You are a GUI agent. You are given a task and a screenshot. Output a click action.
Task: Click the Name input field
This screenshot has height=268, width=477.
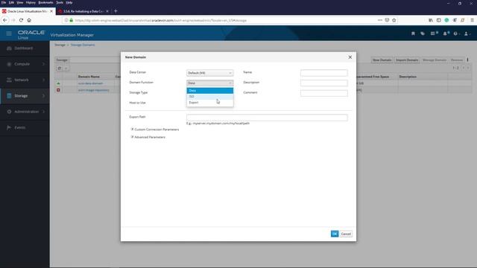tap(323, 73)
